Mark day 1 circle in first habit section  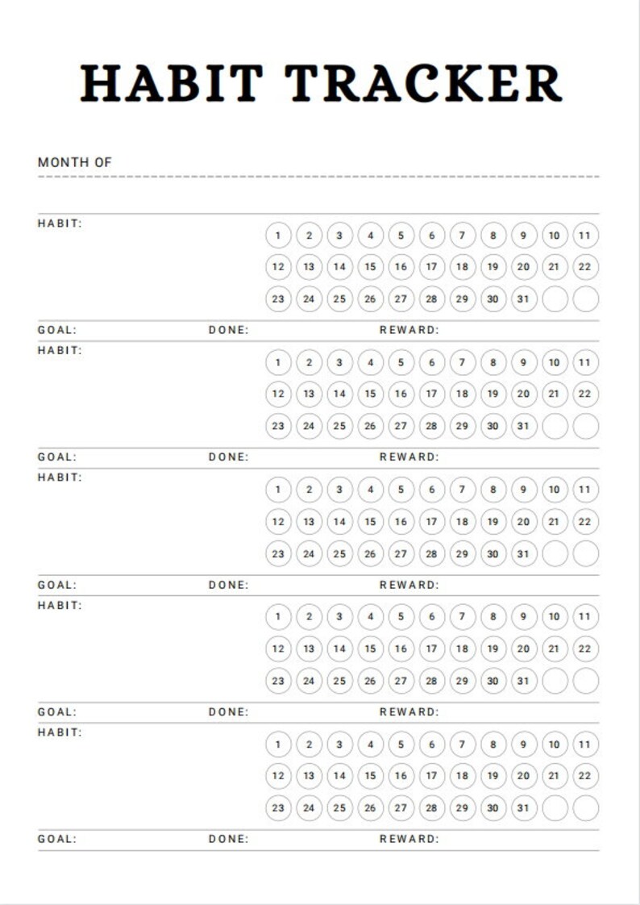pyautogui.click(x=278, y=236)
